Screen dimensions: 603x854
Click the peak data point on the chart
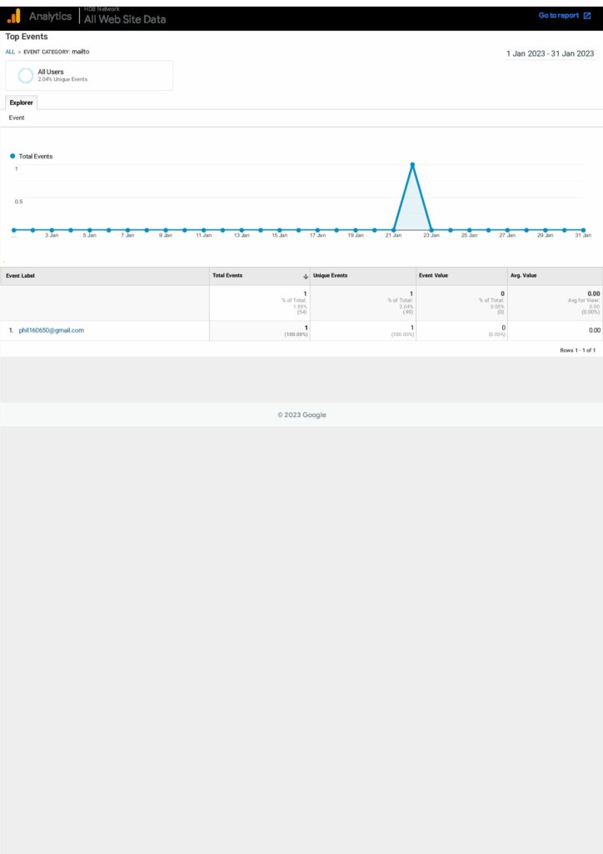coord(412,164)
